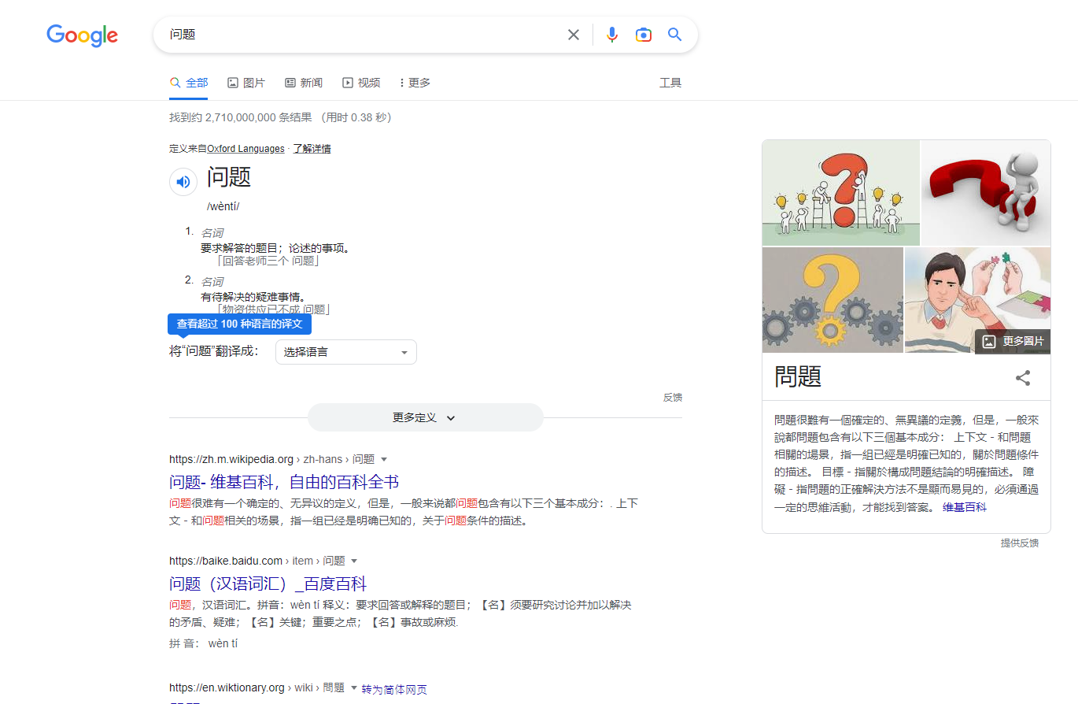Play the pronunciation with the speaker icon
The width and height of the screenshot is (1078, 704).
tap(183, 181)
